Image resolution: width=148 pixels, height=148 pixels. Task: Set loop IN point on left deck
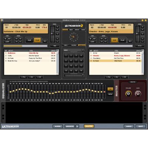coord(6,39)
